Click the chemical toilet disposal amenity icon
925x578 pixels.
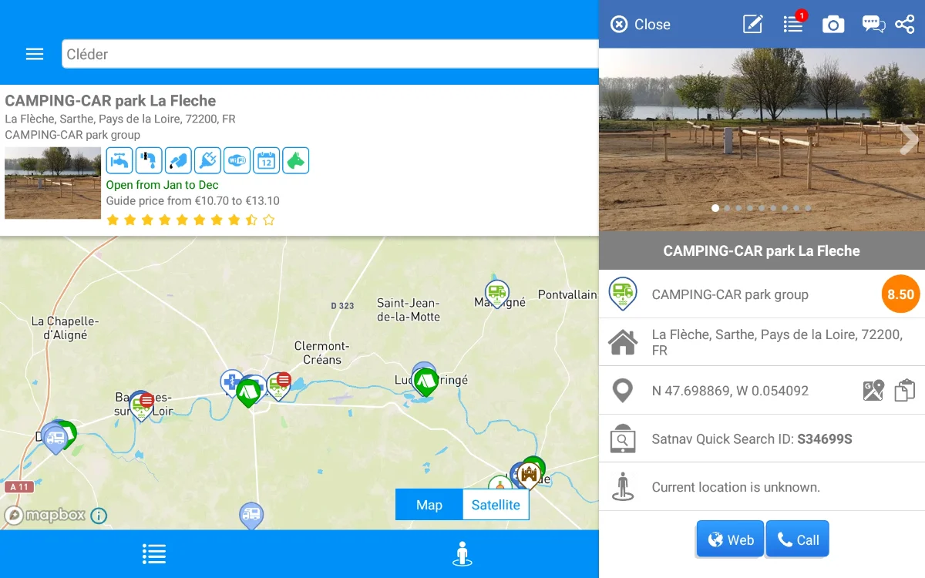click(x=178, y=160)
